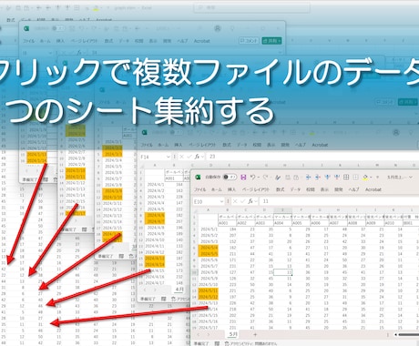Click fx icon in F14 workbook formula bar

click(197, 157)
